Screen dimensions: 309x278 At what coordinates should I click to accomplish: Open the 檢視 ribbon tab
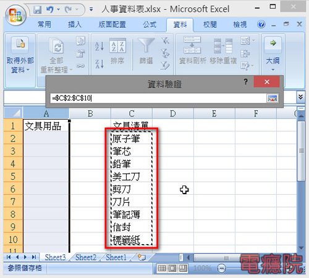tap(240, 25)
